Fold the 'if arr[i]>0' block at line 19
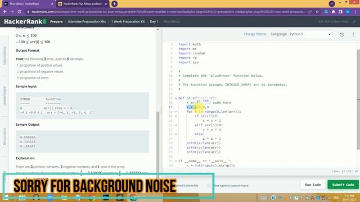The image size is (360, 202). click(176, 116)
